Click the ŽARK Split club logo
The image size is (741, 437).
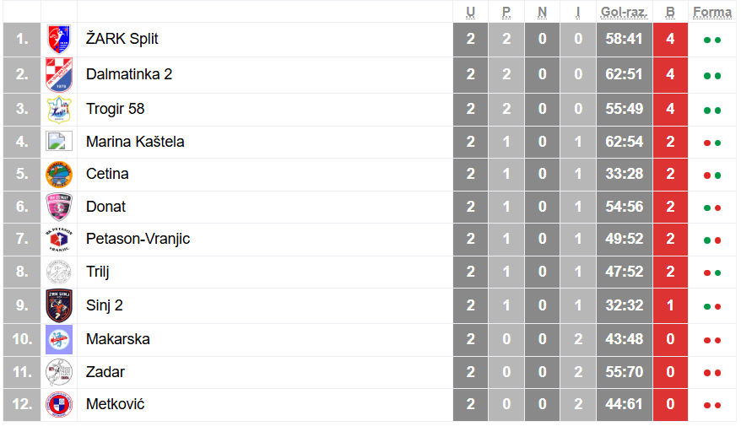tap(59, 39)
